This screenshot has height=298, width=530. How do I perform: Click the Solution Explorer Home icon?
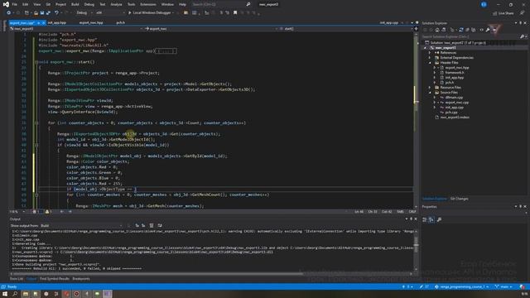point(437,30)
